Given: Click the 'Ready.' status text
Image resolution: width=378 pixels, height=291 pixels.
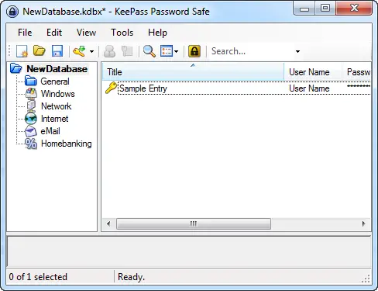Looking at the screenshot, I should point(131,277).
